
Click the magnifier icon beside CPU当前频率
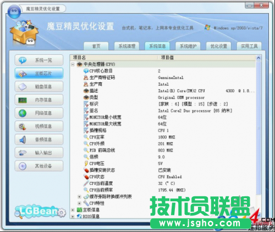(x=86, y=190)
